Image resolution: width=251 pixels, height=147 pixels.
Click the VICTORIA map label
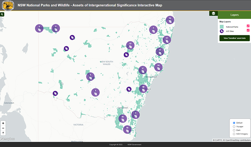[x=78, y=125]
